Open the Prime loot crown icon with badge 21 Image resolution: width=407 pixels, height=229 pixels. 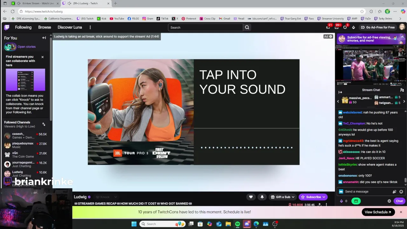pyautogui.click(x=328, y=27)
